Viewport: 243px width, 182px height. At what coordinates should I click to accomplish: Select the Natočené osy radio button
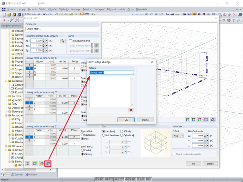pyautogui.click(x=104, y=135)
